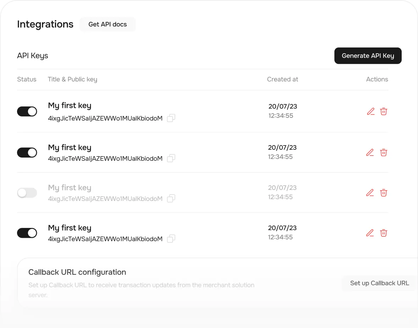Click the greyed-out 12:34:55 time

click(280, 197)
